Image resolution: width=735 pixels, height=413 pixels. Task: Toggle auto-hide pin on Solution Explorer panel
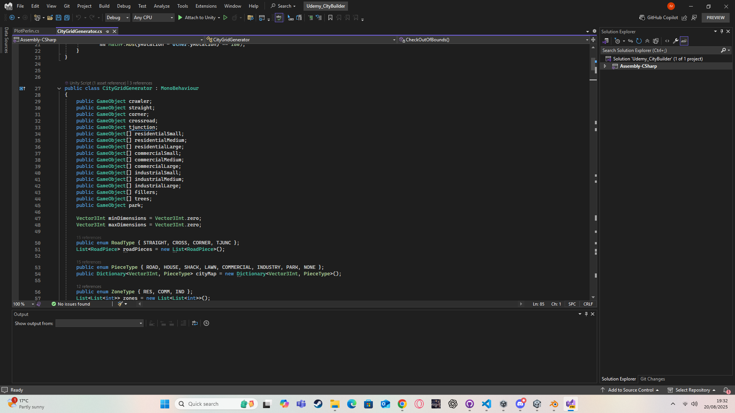point(722,31)
